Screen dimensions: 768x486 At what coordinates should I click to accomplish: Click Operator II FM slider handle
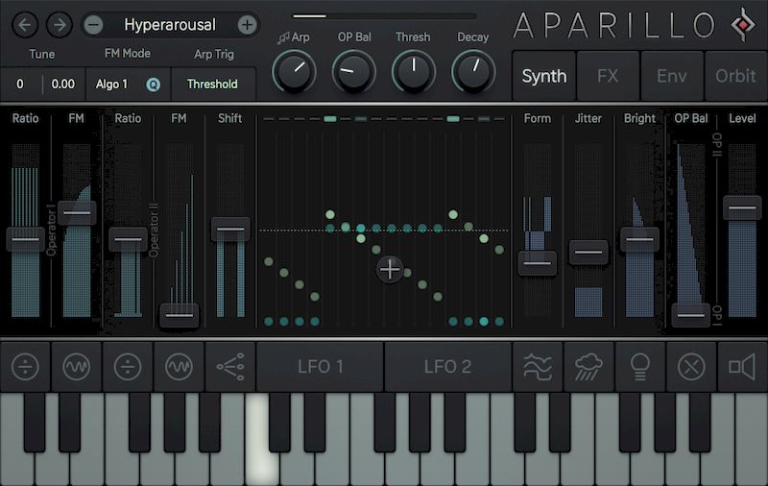coord(180,315)
